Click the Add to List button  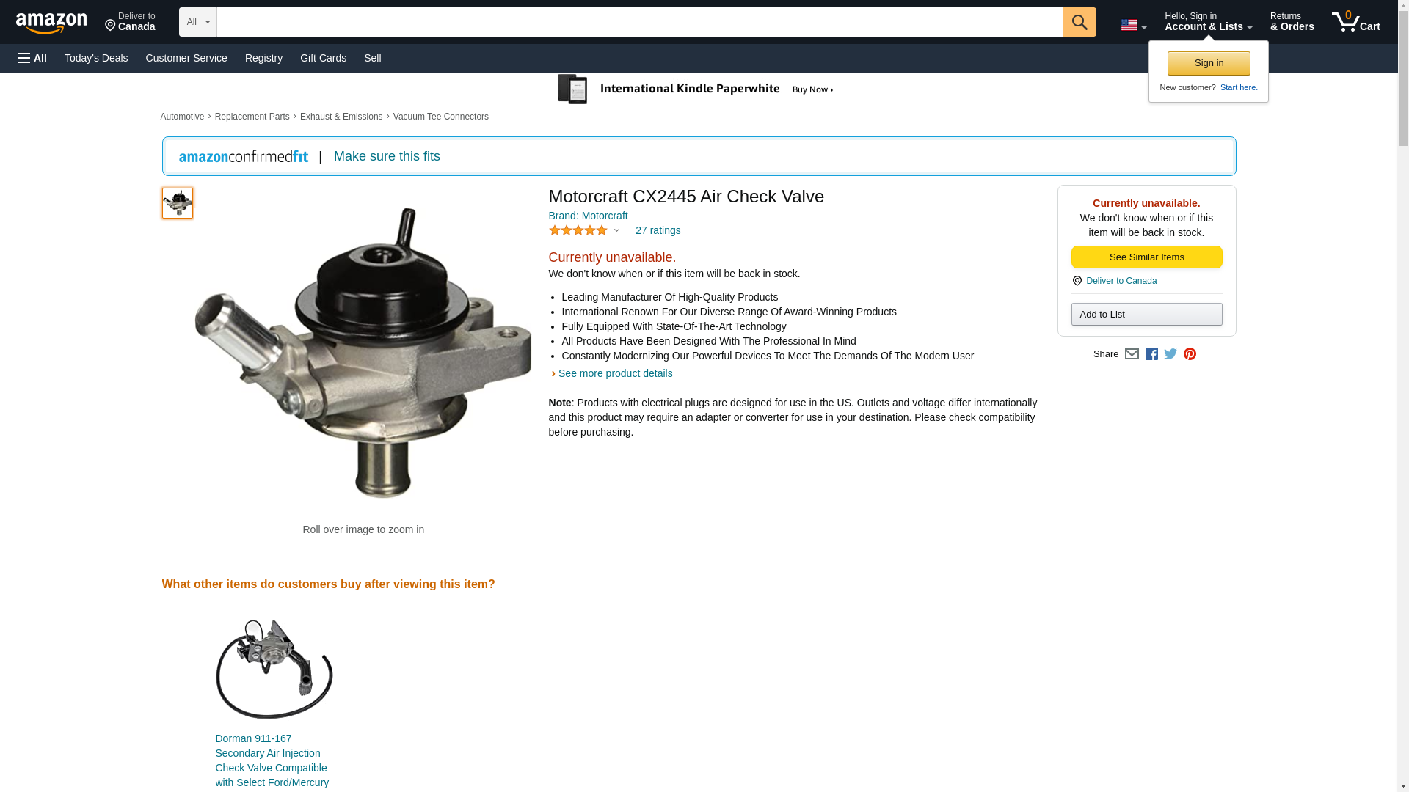coord(1146,315)
